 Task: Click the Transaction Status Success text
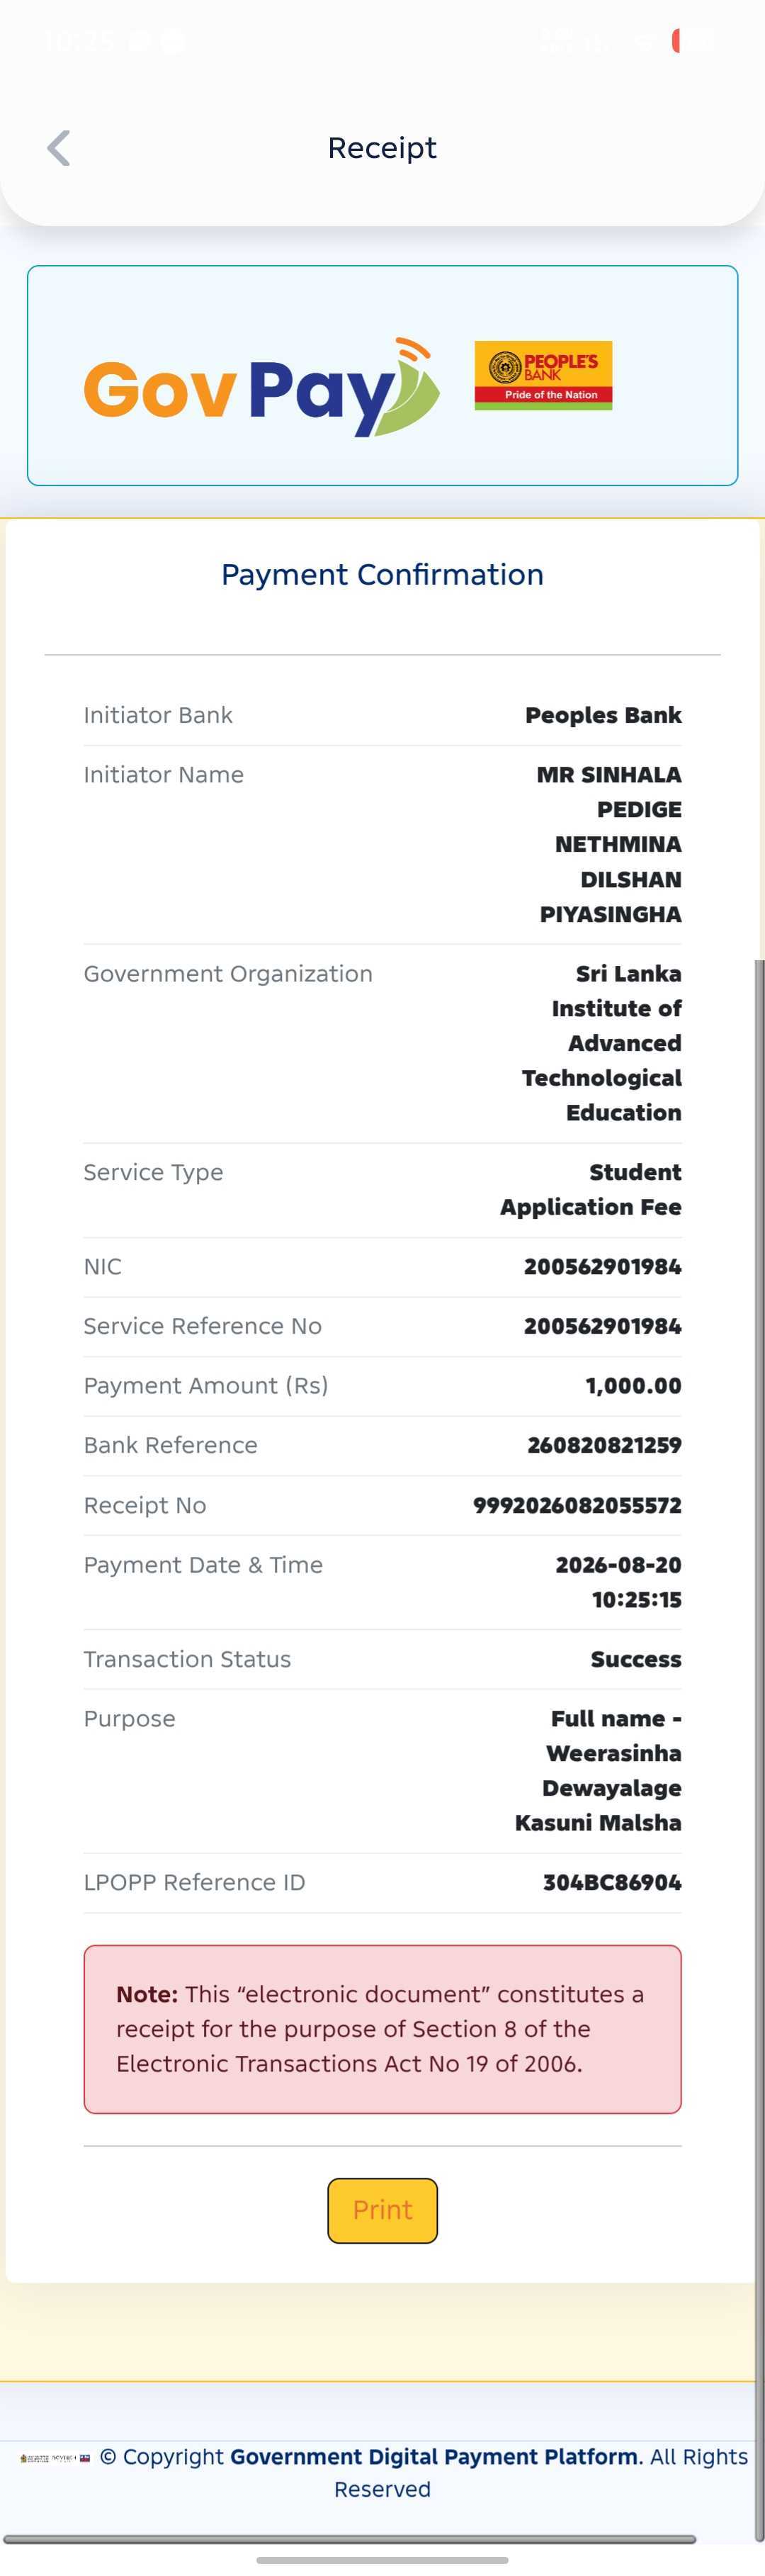click(636, 1658)
